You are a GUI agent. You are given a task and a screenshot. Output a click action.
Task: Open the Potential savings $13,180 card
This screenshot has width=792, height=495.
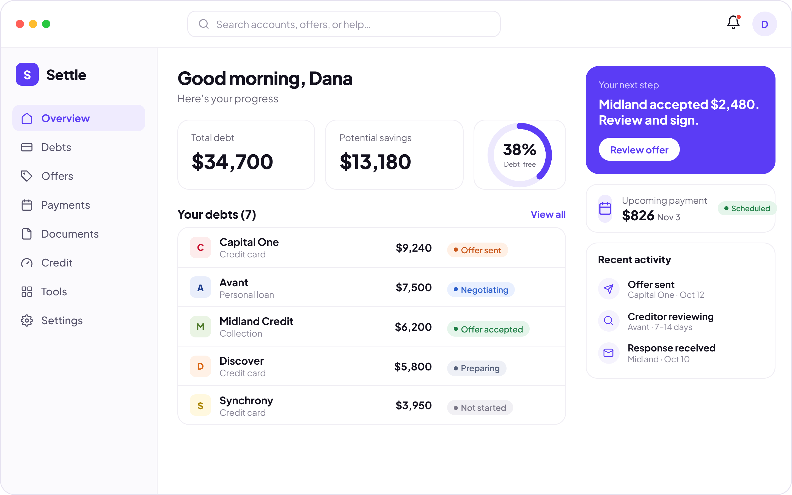pyautogui.click(x=394, y=155)
